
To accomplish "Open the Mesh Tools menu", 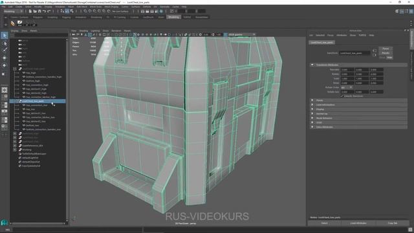I will coord(96,6).
